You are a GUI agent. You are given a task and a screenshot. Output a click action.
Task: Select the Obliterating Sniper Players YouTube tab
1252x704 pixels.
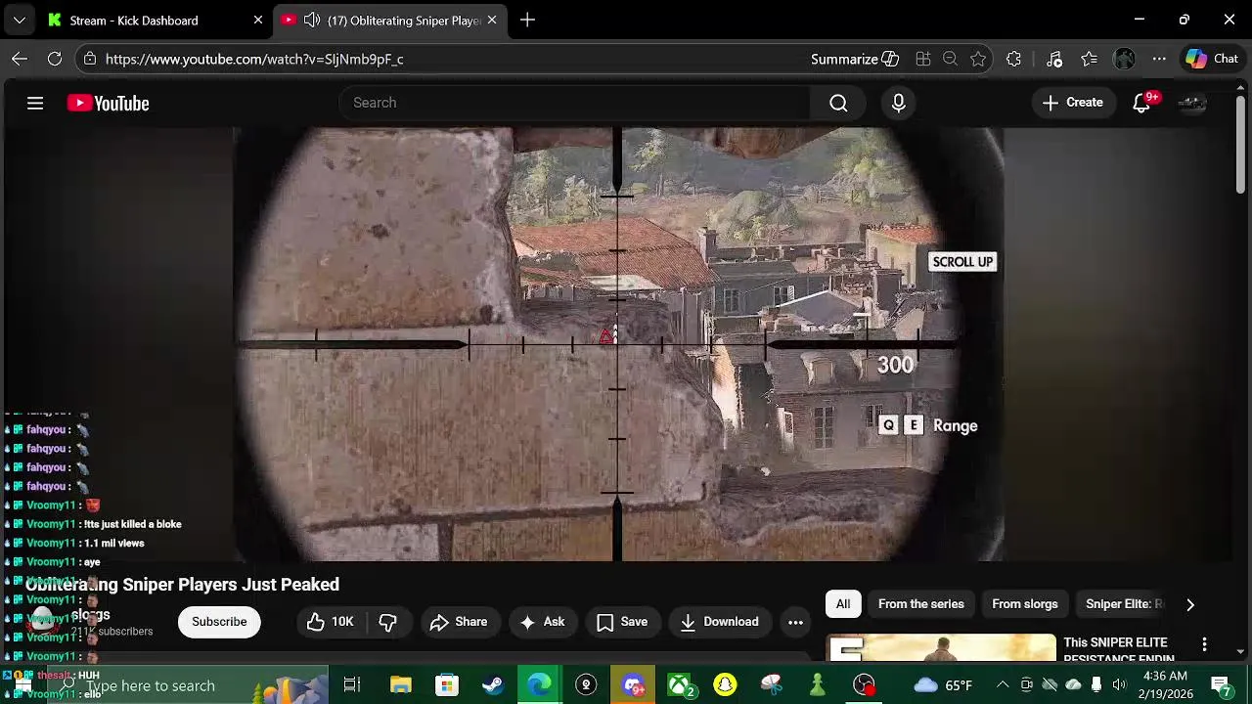[x=391, y=20]
